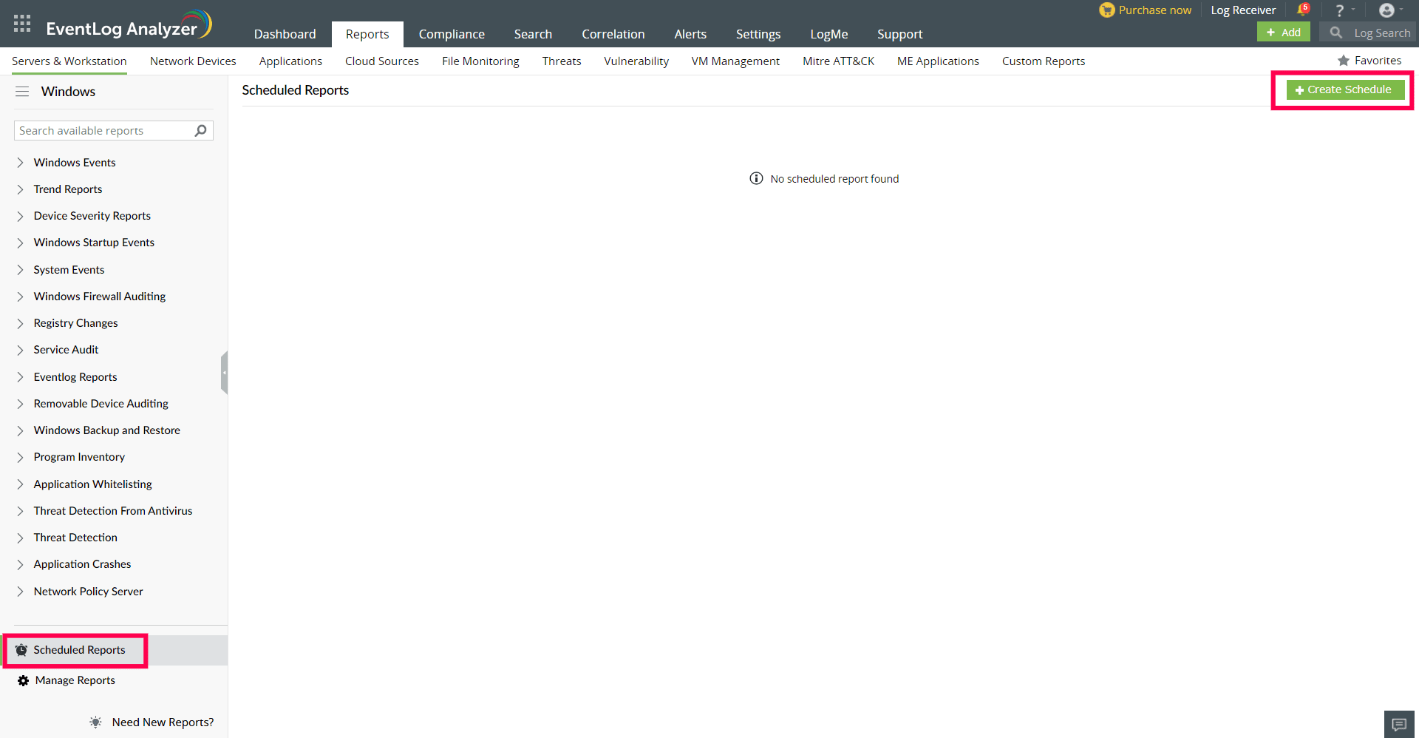Expand the Service Audit category

20,350
